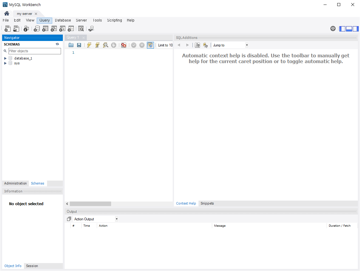The height and width of the screenshot is (271, 360).
Task: Switch to the Context Help tab
Action: tap(186, 203)
